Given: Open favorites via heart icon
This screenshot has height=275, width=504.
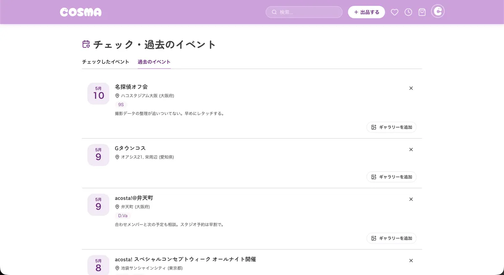Looking at the screenshot, I should point(394,12).
